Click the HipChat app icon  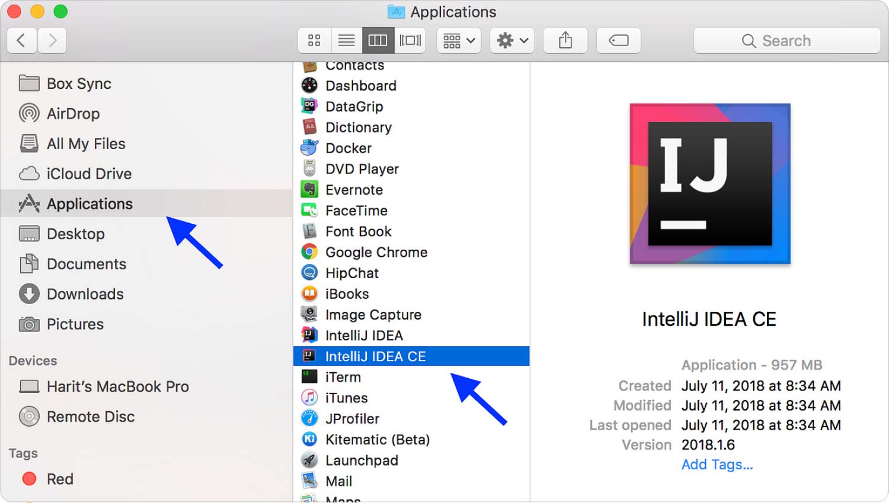pyautogui.click(x=309, y=272)
